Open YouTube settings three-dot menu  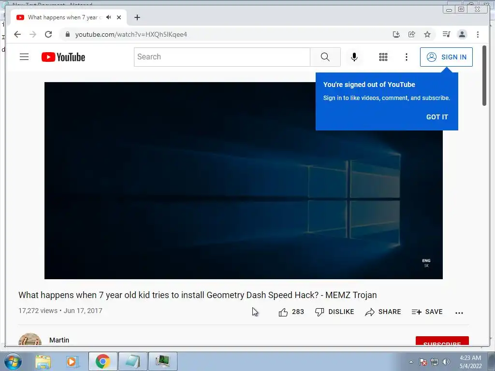(406, 57)
